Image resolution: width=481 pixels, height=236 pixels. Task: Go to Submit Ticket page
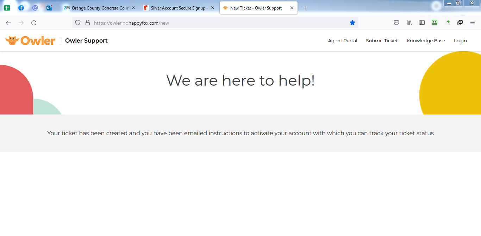382,41
